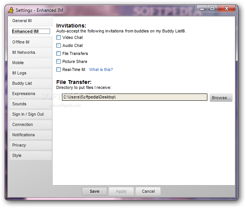This screenshot has width=246, height=208.
Task: Go to Mobile settings
Action: click(x=31, y=63)
